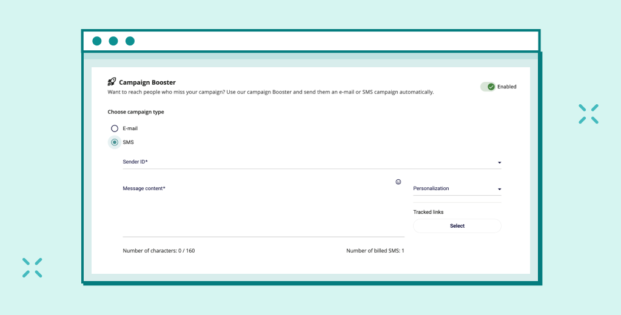The image size is (621, 315).
Task: Select the E-mail campaign type radio button
Action: (x=115, y=128)
